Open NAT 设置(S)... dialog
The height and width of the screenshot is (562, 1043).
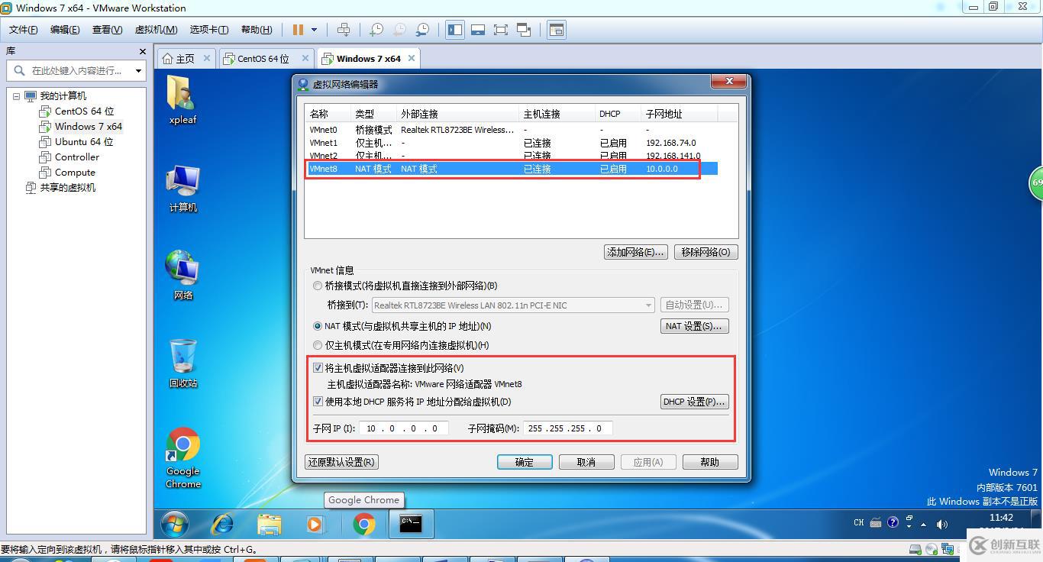pyautogui.click(x=694, y=326)
